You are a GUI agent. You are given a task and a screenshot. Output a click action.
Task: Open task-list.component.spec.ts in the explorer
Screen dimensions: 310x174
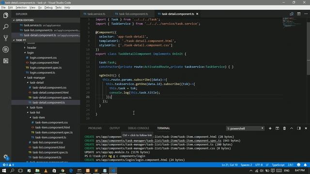[50, 152]
